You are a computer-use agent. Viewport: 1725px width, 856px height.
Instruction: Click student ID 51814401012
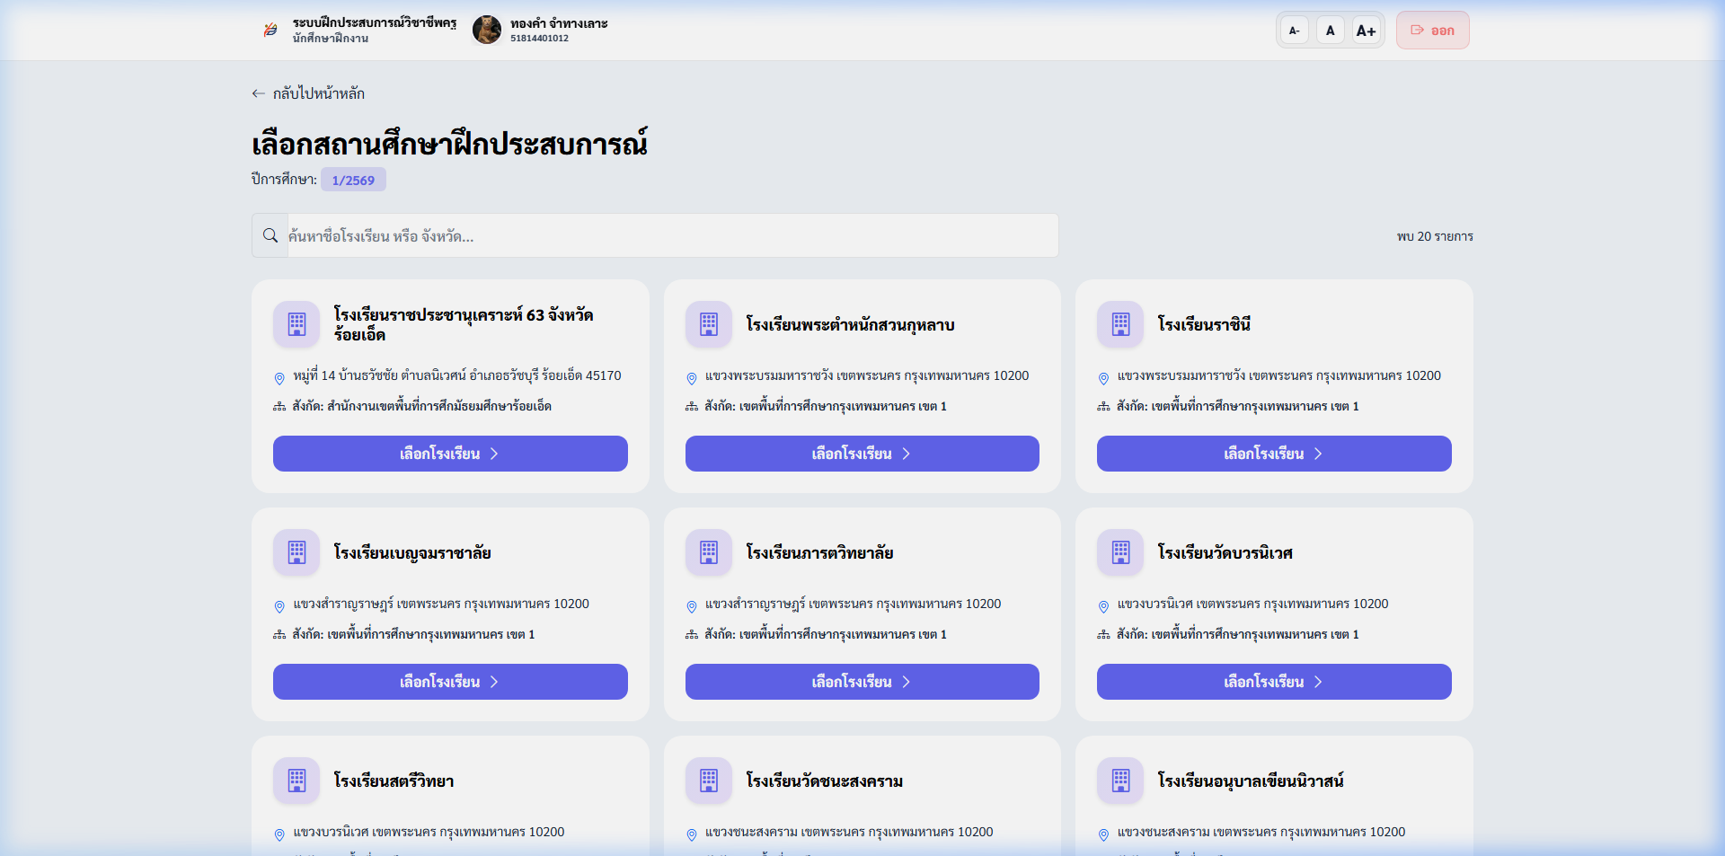tap(539, 39)
